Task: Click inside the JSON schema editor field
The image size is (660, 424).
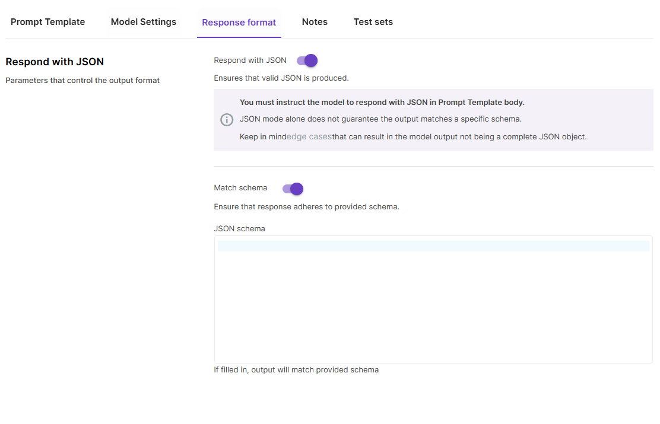Action: [433, 299]
